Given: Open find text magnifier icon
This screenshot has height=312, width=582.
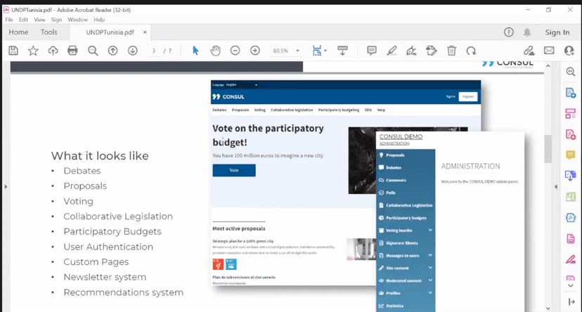Looking at the screenshot, I should coord(93,51).
